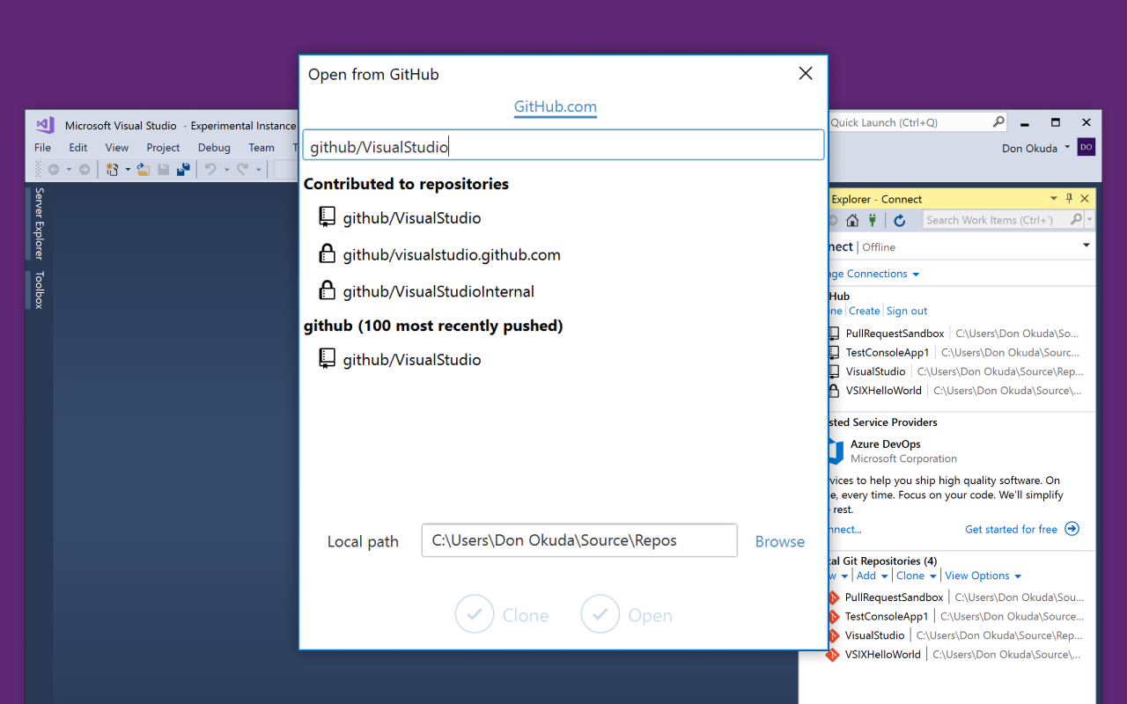
Task: Close the Open from GitHub dialog
Action: click(x=806, y=74)
